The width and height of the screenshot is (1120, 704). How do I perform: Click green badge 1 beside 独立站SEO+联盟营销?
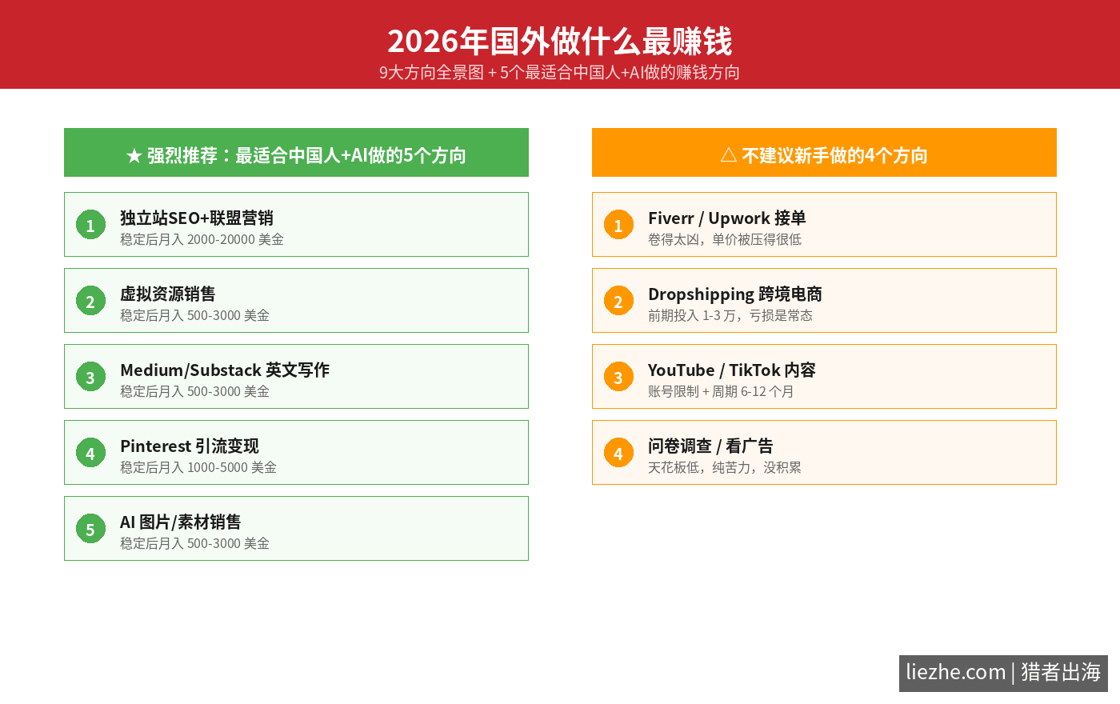click(90, 225)
